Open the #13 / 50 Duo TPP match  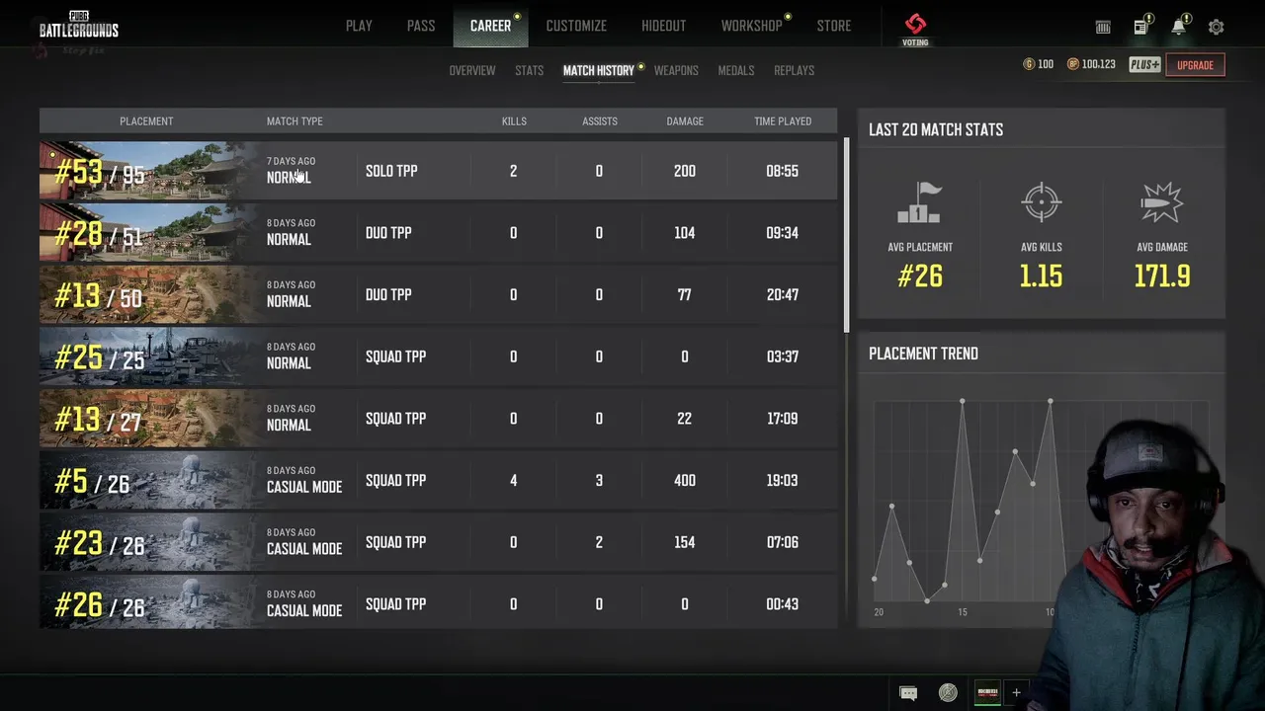point(438,294)
